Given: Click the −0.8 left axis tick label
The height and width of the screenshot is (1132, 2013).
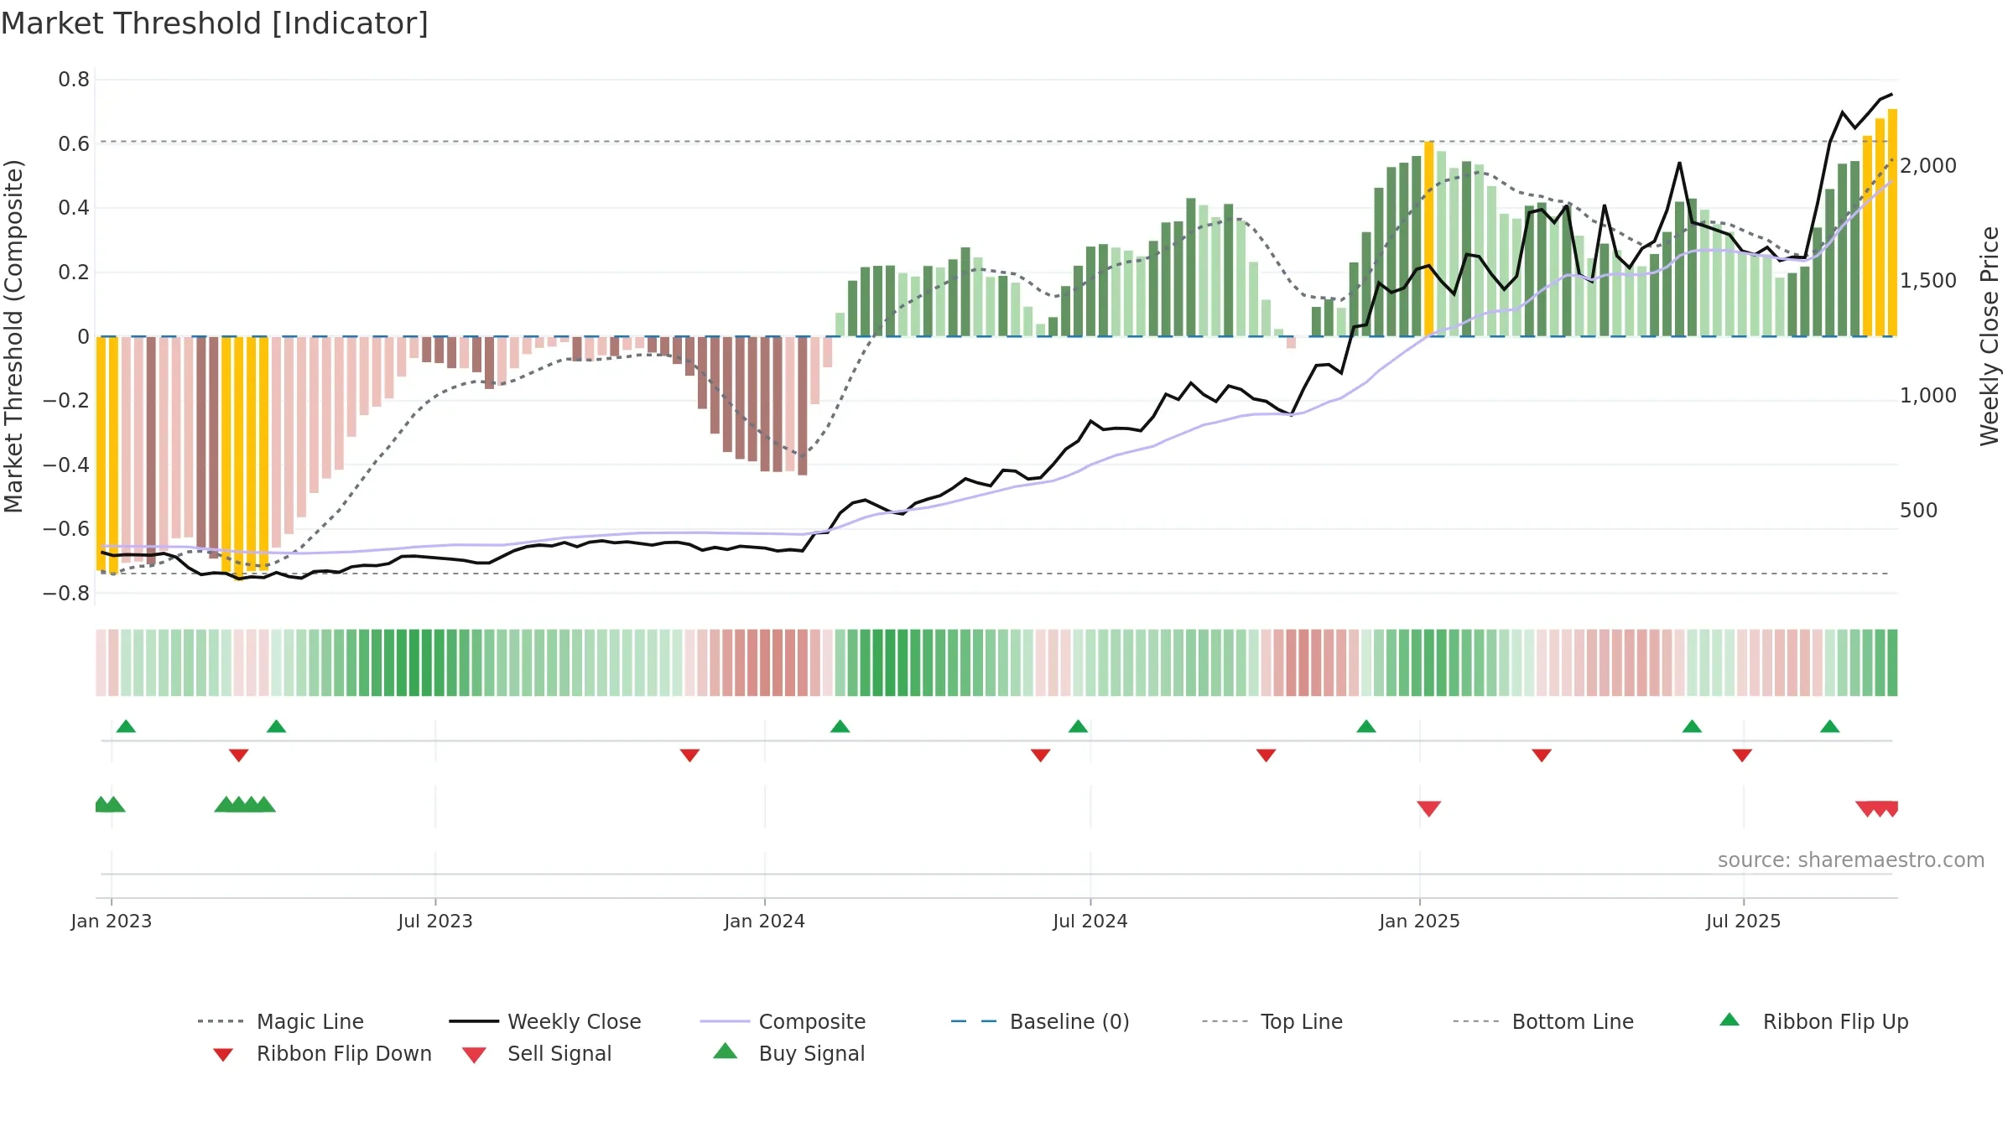Looking at the screenshot, I should 66,594.
